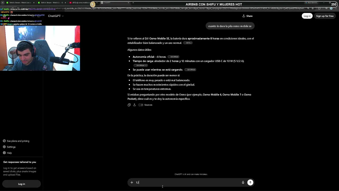Open a new browser tab
Viewport: 339px width, 191px height.
(x=133, y=3)
